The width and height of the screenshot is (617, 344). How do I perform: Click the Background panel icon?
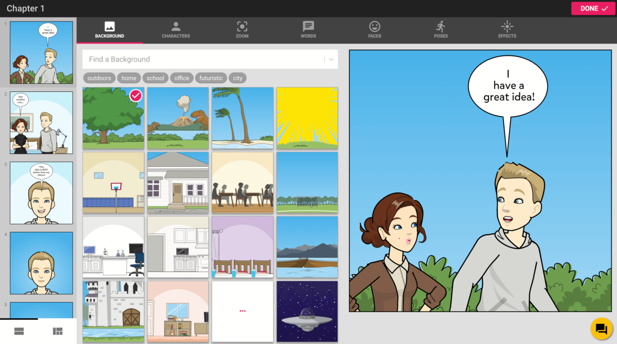pos(110,29)
